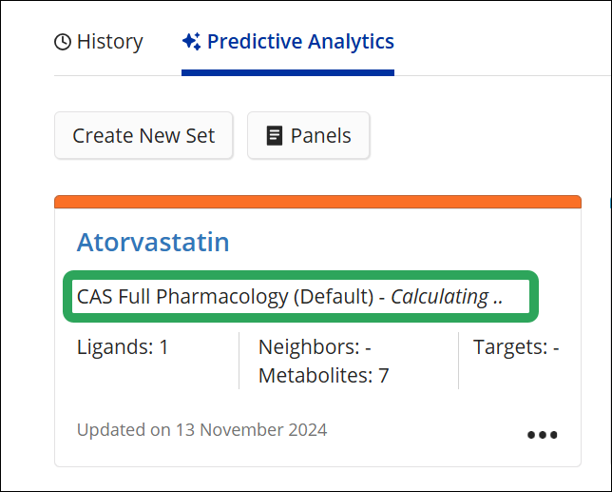The image size is (612, 492).
Task: Click the Targets statistic
Action: coord(516,347)
